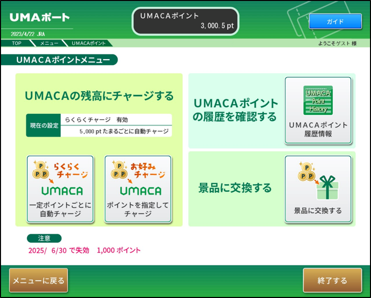The width and height of the screenshot is (371, 298).
Task: Select メニュー in the breadcrumb
Action: (x=49, y=44)
